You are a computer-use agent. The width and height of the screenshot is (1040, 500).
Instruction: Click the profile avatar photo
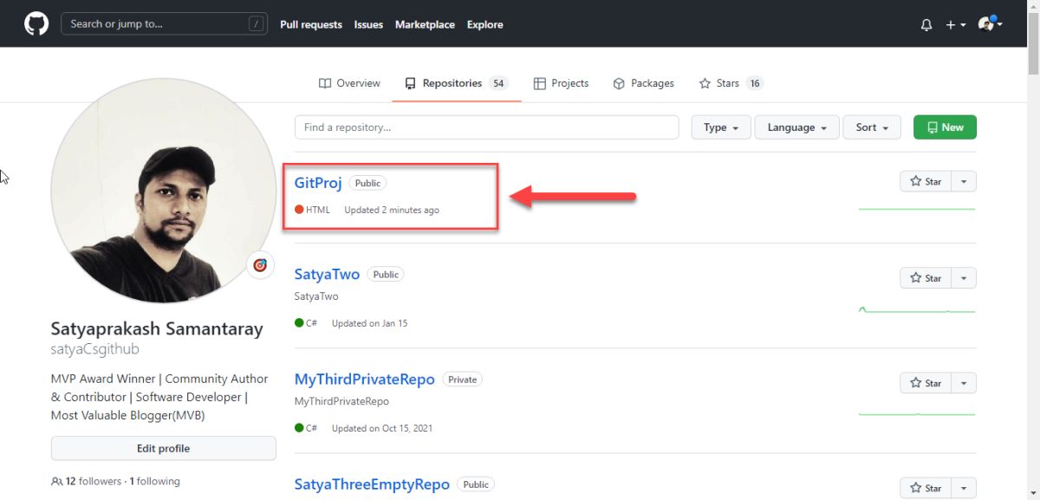(x=163, y=191)
